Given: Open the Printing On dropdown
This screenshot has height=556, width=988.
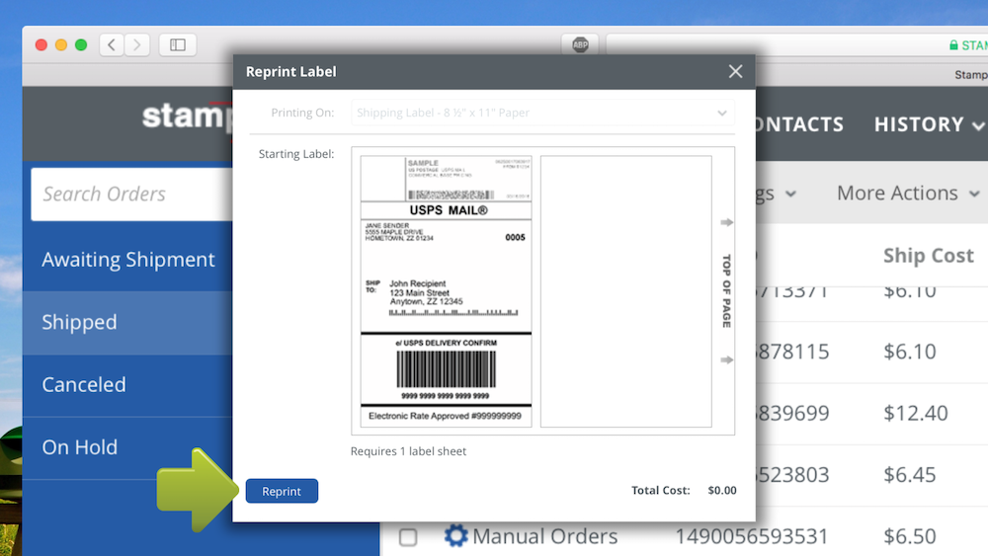Looking at the screenshot, I should (x=542, y=113).
